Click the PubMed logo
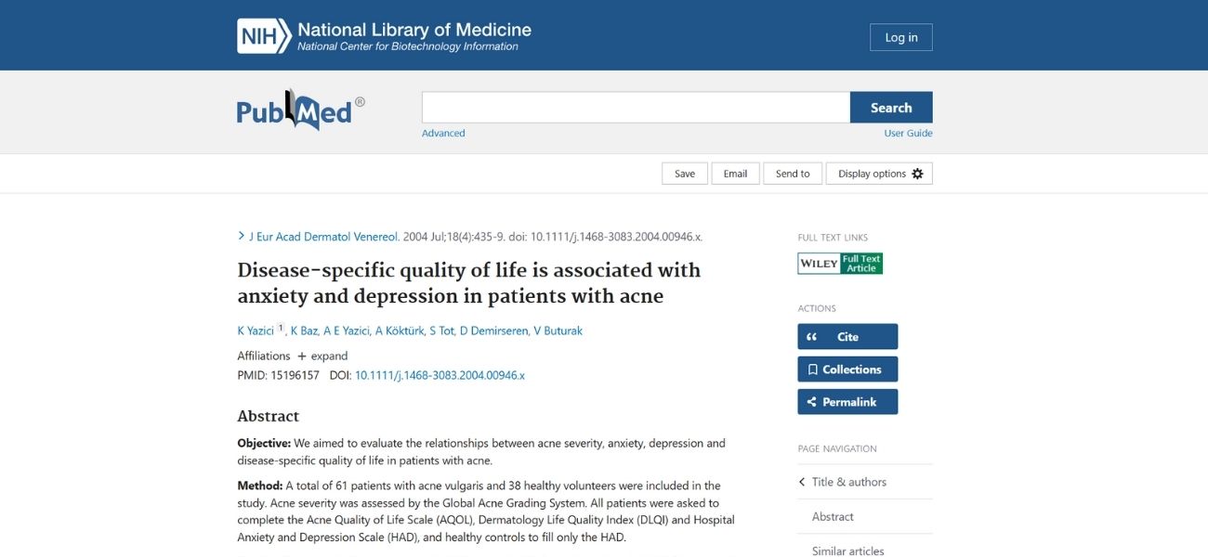The image size is (1208, 557). pyautogui.click(x=299, y=108)
